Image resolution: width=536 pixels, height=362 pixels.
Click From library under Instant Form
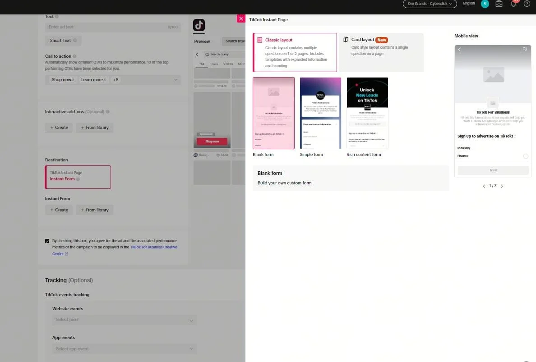[x=95, y=210]
